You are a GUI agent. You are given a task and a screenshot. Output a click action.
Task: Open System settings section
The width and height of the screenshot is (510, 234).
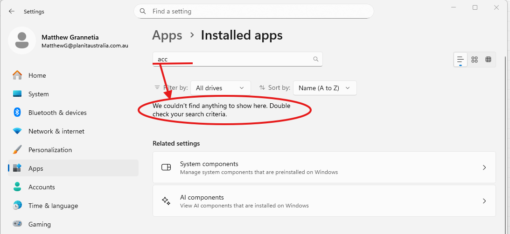tap(38, 94)
